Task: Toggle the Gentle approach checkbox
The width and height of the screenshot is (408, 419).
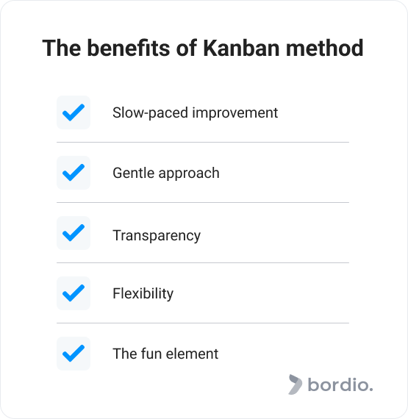Action: [74, 173]
